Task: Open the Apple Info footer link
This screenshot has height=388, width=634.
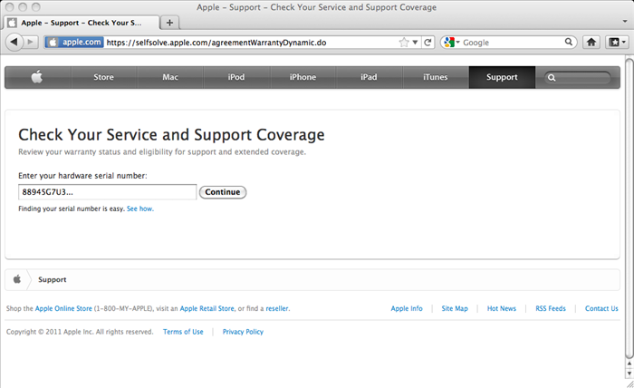Action: (x=407, y=308)
